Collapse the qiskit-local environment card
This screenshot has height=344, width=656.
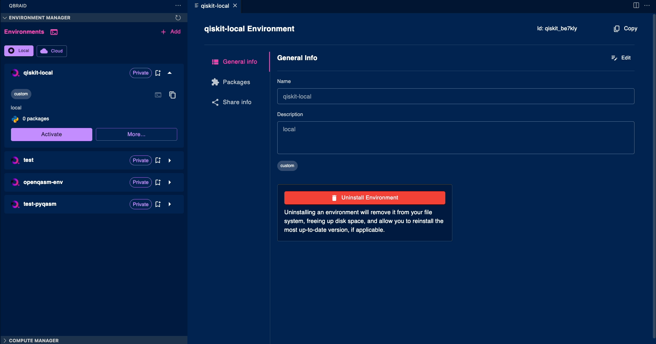(x=169, y=73)
